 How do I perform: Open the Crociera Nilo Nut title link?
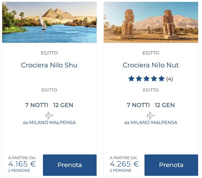point(151,65)
